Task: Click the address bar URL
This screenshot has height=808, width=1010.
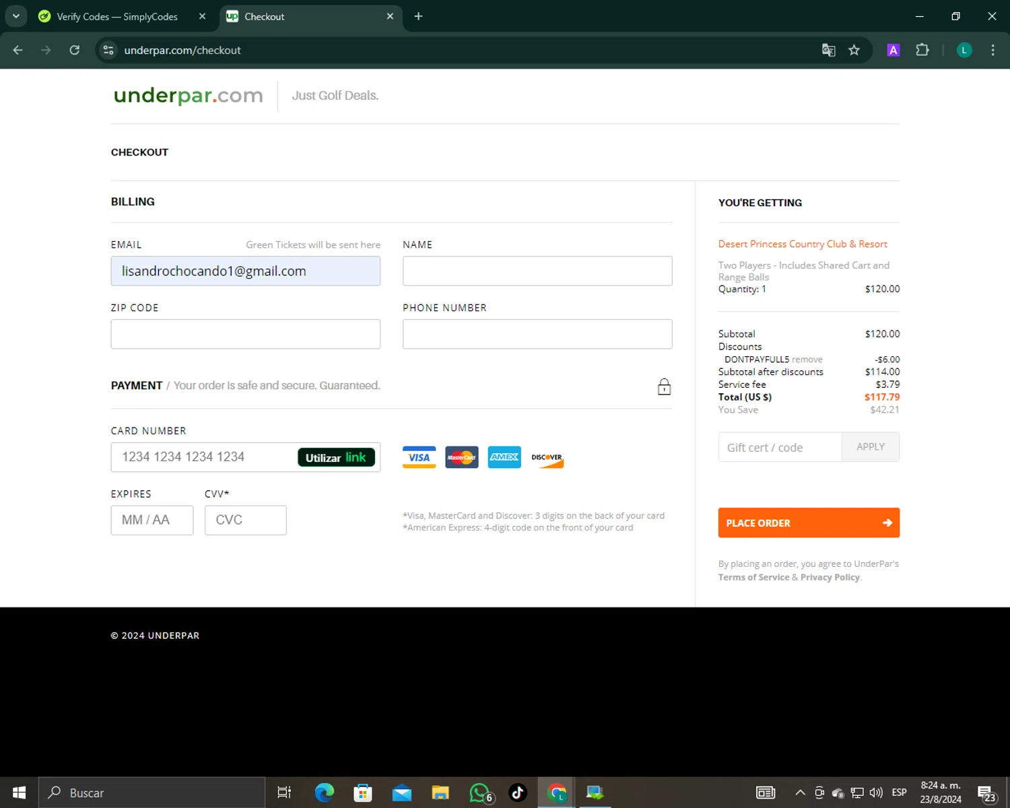Action: point(182,50)
